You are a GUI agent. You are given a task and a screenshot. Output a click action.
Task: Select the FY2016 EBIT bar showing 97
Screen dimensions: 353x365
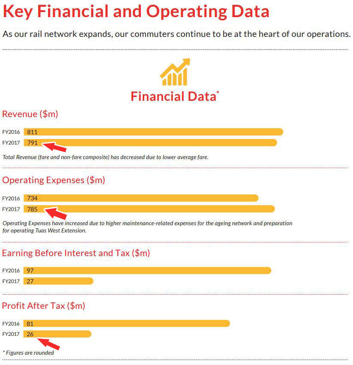tap(147, 271)
